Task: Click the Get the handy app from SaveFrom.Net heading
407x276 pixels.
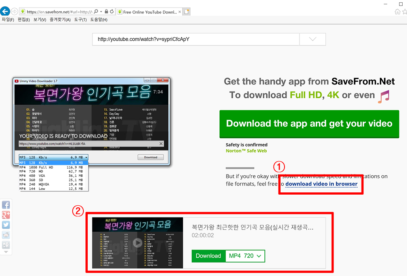Action: point(309,81)
